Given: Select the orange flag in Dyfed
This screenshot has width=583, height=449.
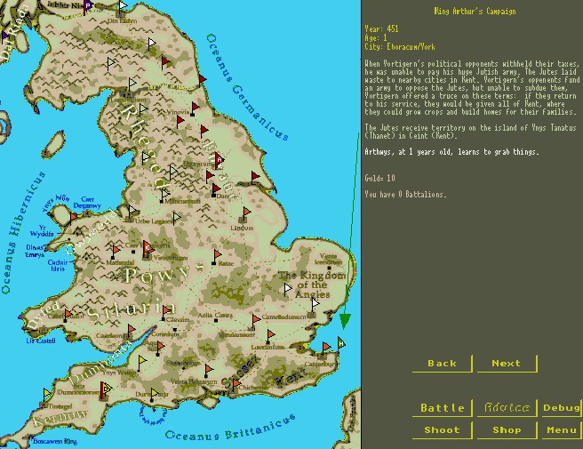Looking at the screenshot, I should pos(68,316).
